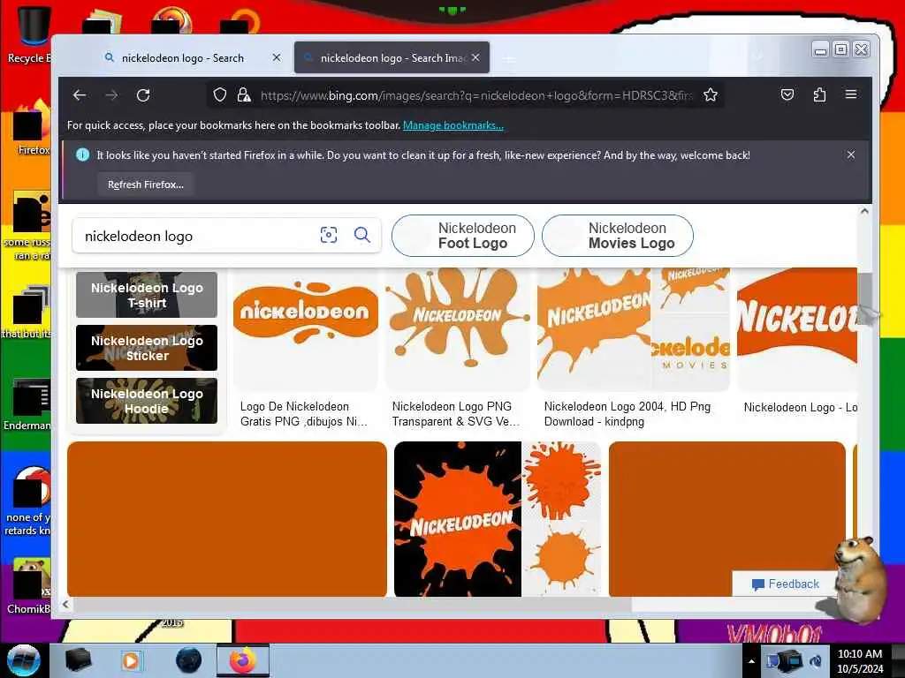The image size is (905, 678).
Task: Bookmark this page with the star icon
Action: pyautogui.click(x=711, y=95)
